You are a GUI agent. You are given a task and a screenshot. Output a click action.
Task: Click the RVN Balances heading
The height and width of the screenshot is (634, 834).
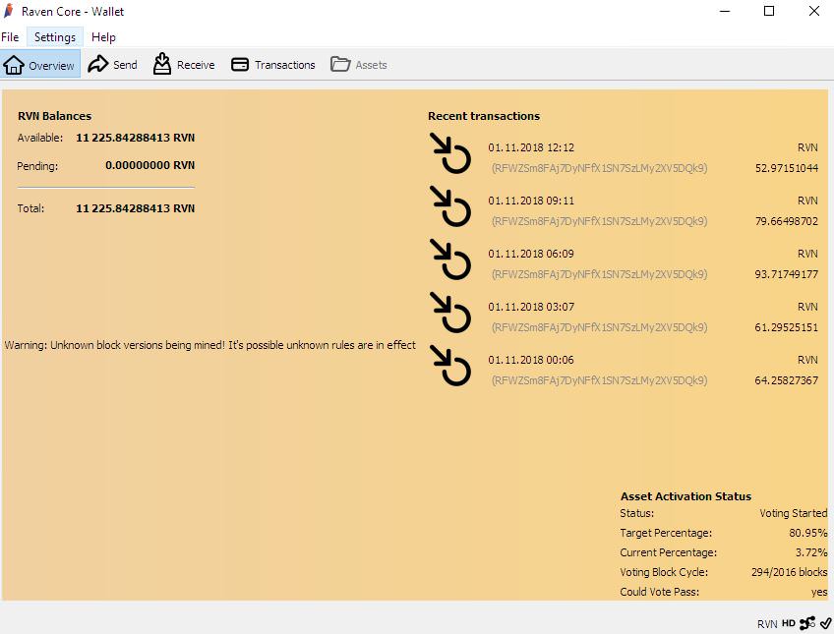click(54, 116)
